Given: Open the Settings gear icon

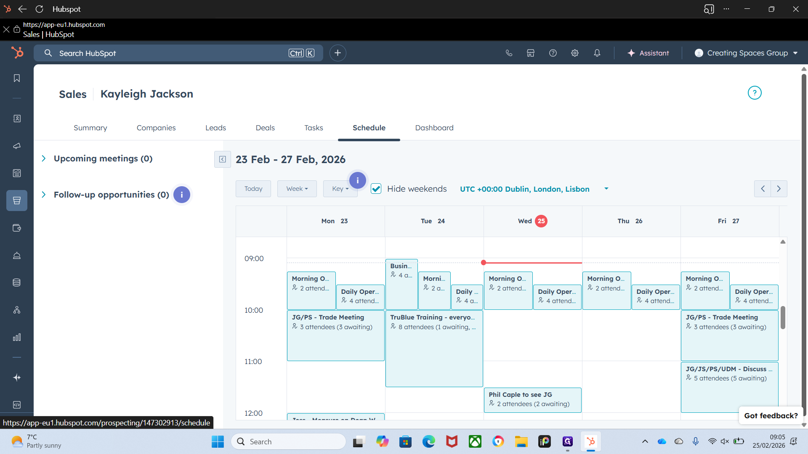Looking at the screenshot, I should pyautogui.click(x=575, y=53).
